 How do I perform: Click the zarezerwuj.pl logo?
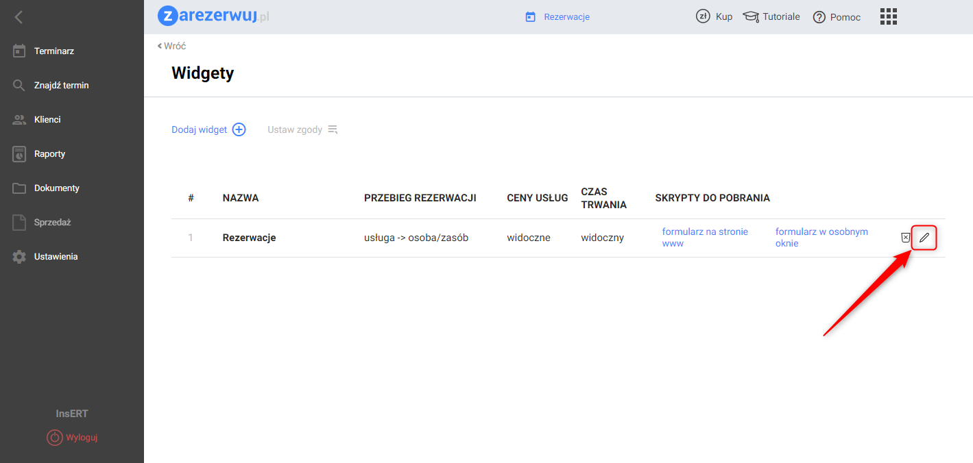(213, 16)
